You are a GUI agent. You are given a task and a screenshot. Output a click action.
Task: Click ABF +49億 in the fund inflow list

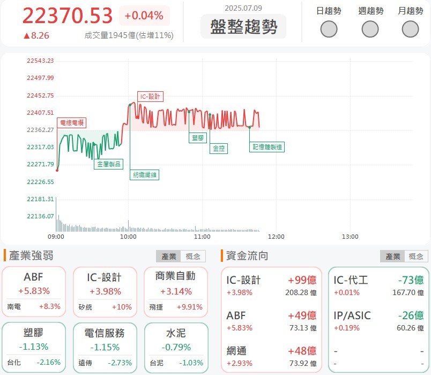(271, 321)
